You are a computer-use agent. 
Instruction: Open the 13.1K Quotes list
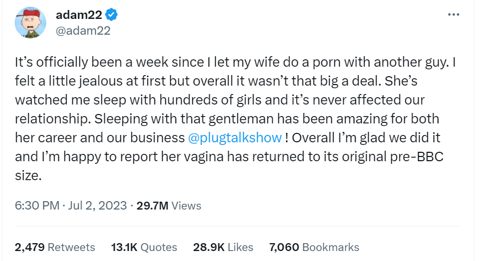coord(144,247)
